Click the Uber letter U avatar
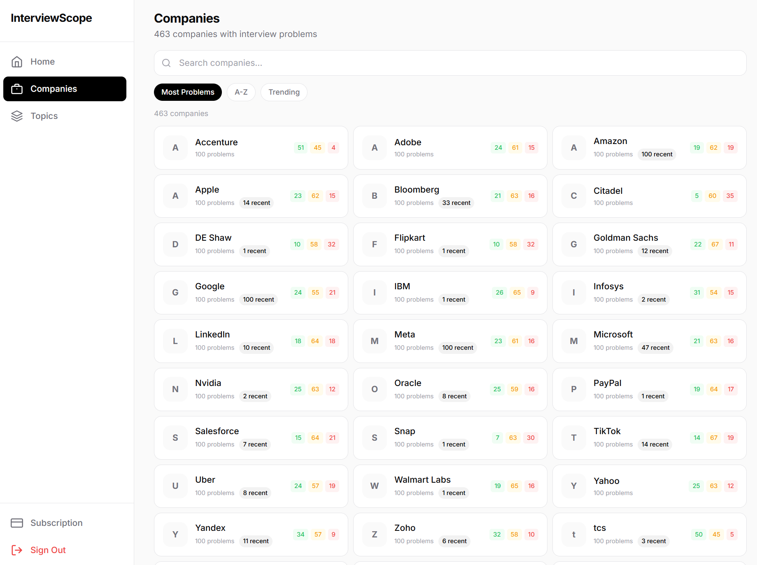This screenshot has width=757, height=565. 175,486
